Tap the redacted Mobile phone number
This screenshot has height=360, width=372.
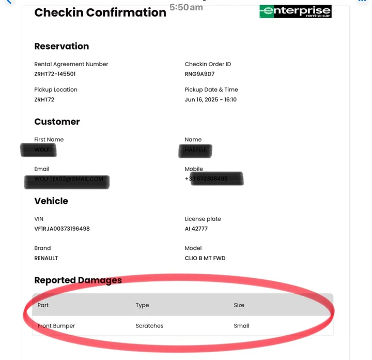click(213, 179)
